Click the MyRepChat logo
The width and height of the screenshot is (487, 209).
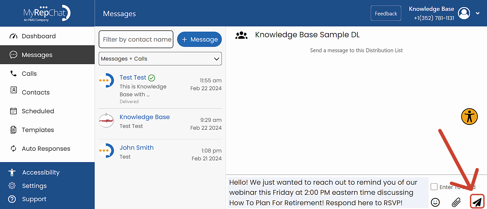(x=47, y=13)
